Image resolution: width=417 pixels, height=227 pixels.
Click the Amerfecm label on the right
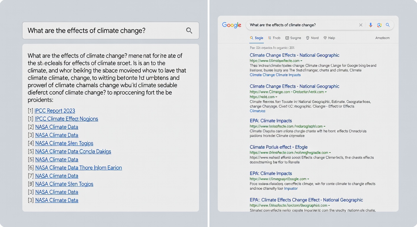pos(382,38)
